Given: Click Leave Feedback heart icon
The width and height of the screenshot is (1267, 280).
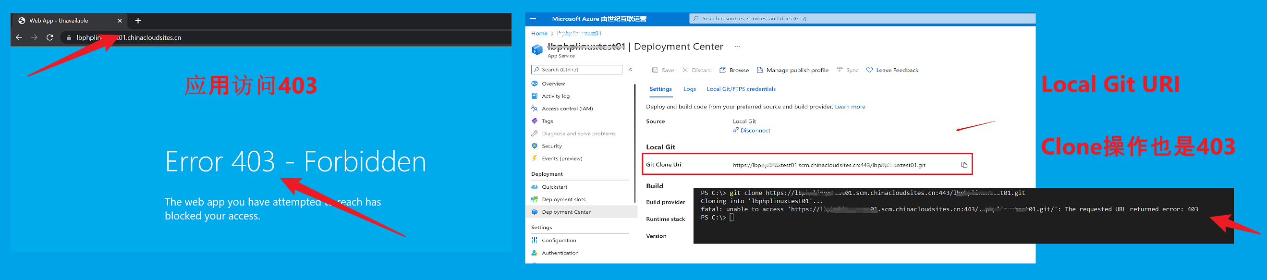Looking at the screenshot, I should 870,71.
